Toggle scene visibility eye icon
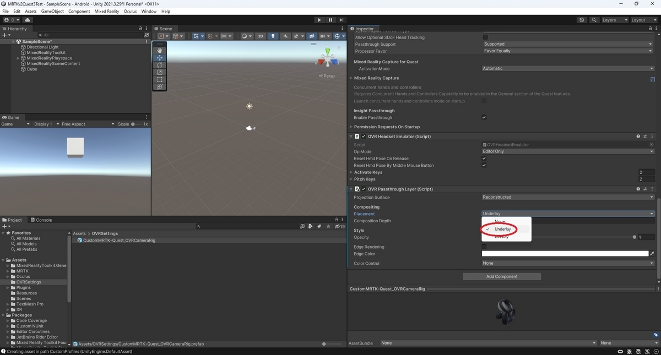This screenshot has width=661, height=355. (312, 36)
